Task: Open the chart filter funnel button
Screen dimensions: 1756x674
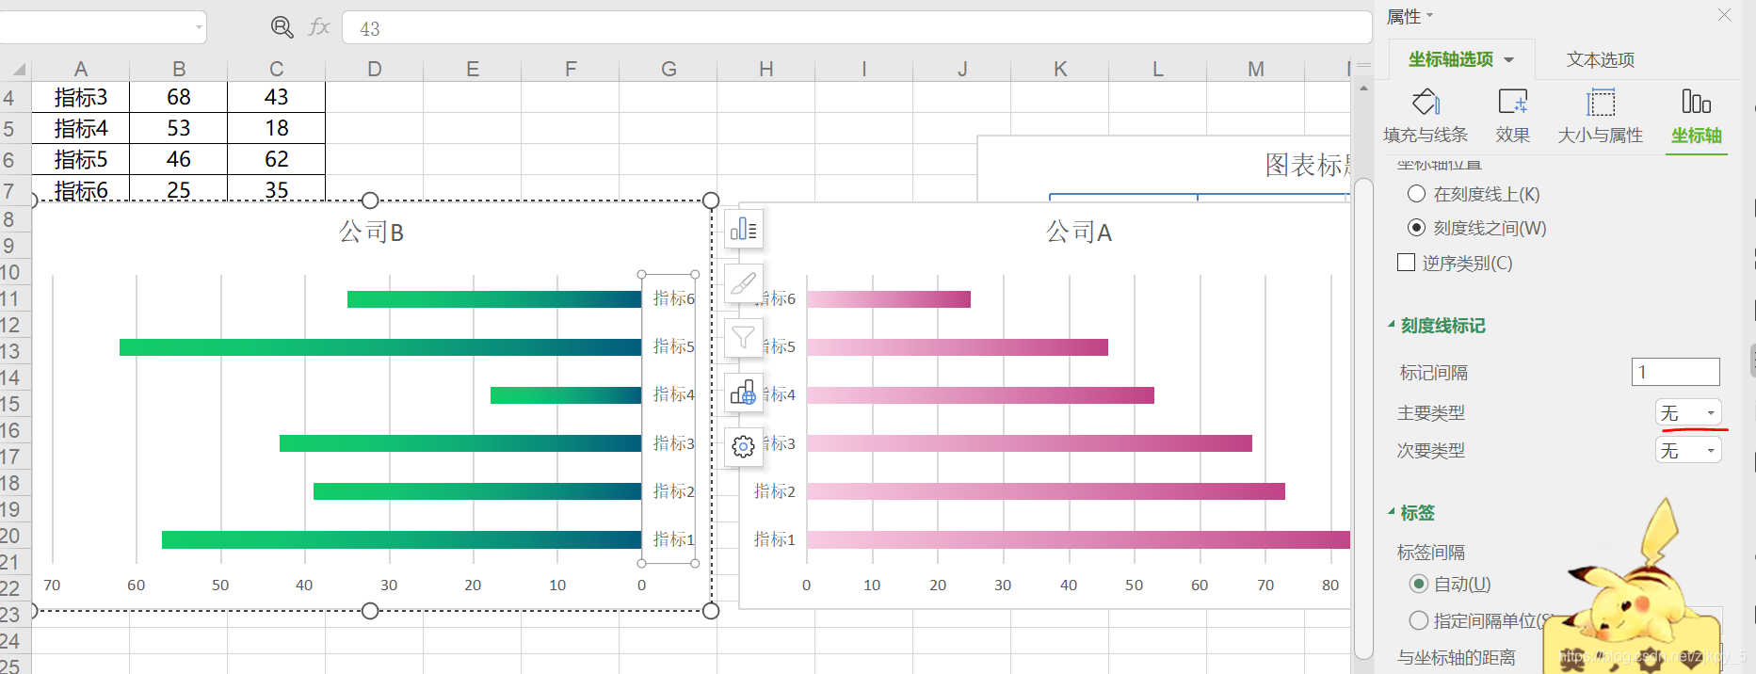Action: click(744, 338)
